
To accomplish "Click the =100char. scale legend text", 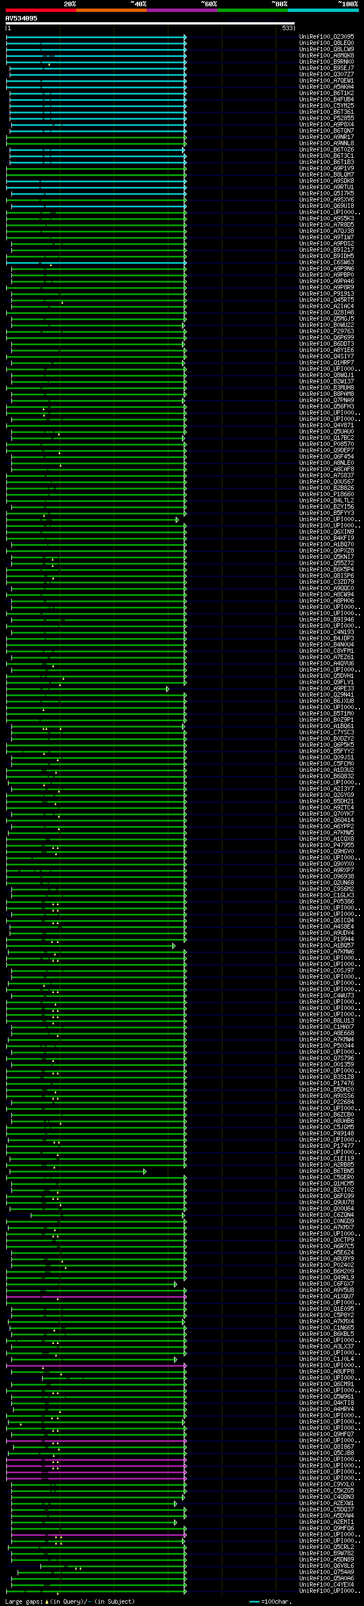I will tap(275, 1601).
